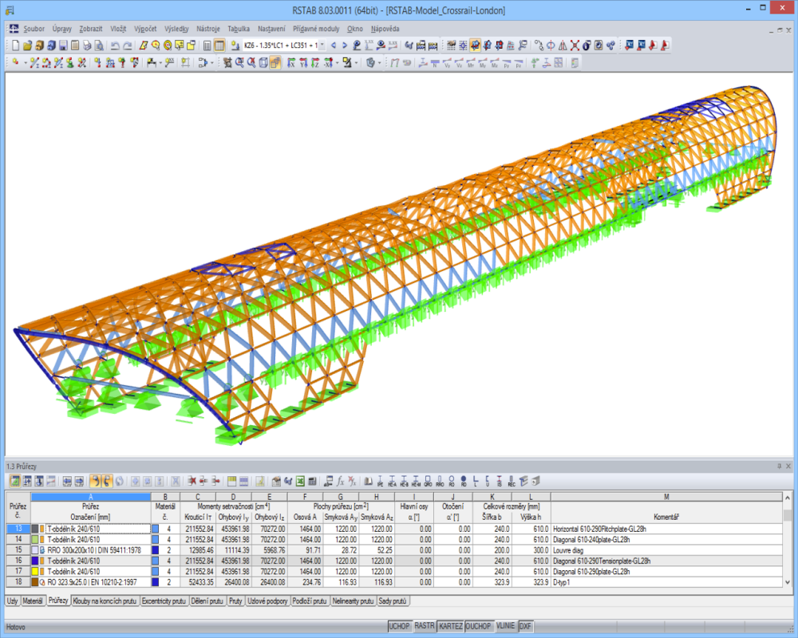Switch to the Uzlové podpory tab
The height and width of the screenshot is (638, 798).
tap(267, 601)
